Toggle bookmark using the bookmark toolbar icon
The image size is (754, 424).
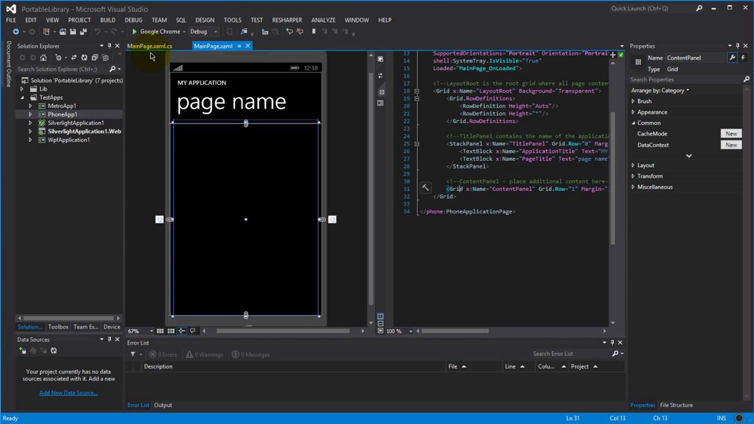[x=313, y=31]
